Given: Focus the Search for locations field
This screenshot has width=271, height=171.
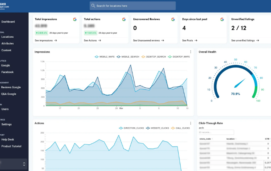Looking at the screenshot, I should click(132, 6).
